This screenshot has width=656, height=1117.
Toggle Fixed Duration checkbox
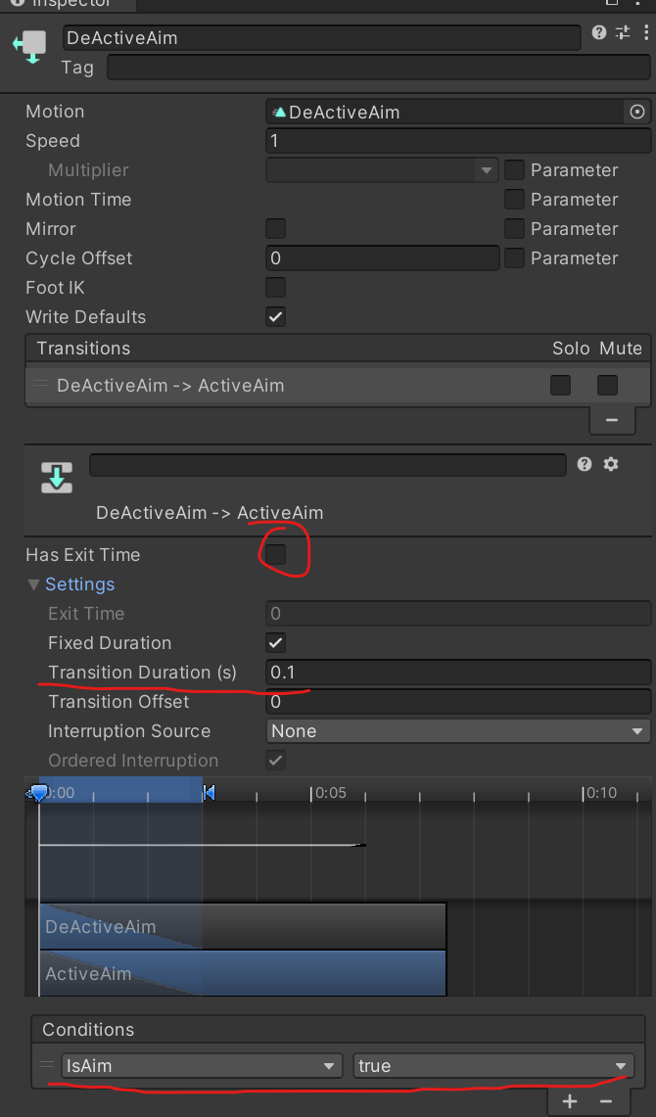pos(276,643)
